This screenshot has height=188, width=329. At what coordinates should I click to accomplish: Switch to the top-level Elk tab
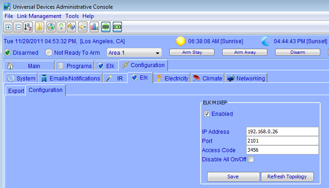pyautogui.click(x=106, y=66)
